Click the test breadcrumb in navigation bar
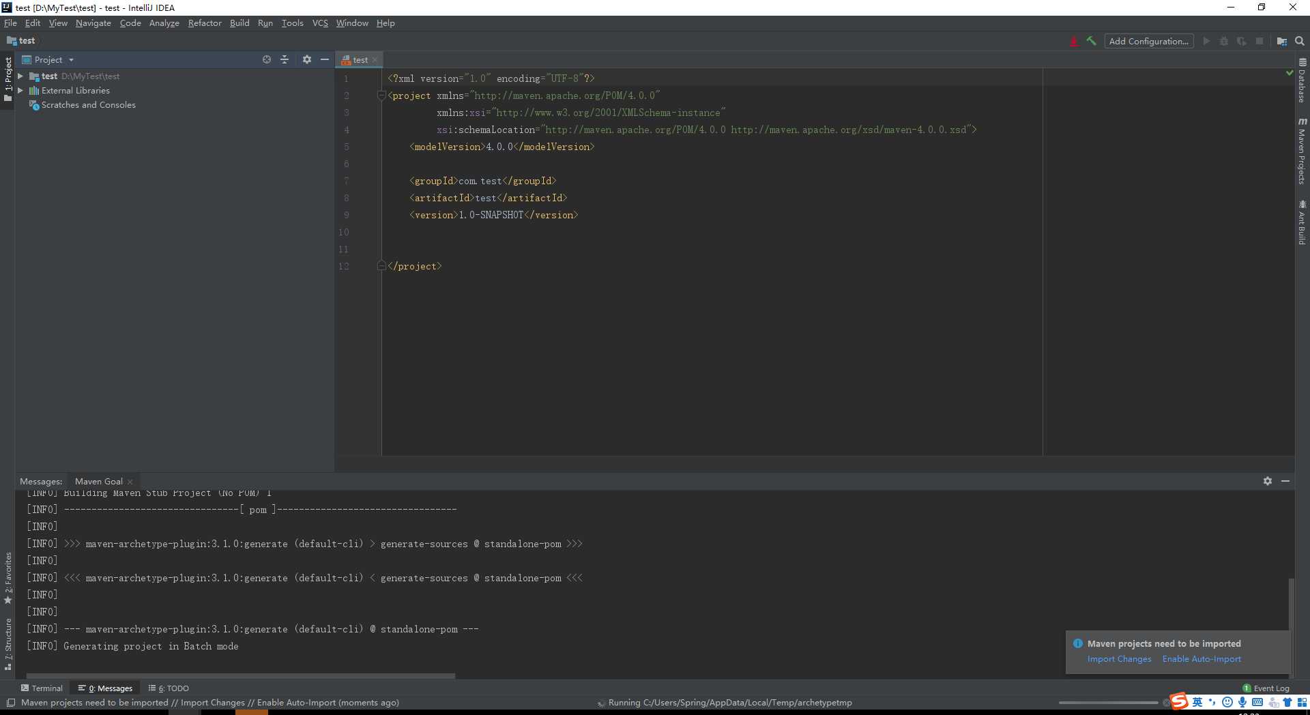The height and width of the screenshot is (715, 1310). point(21,41)
